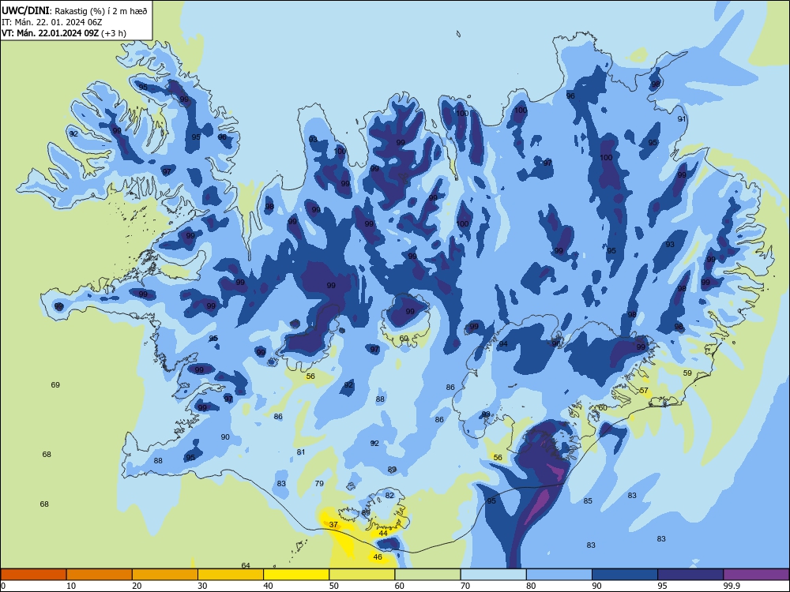Click the dark blue 90–95 legend block
This screenshot has width=790, height=592.
pos(625,575)
